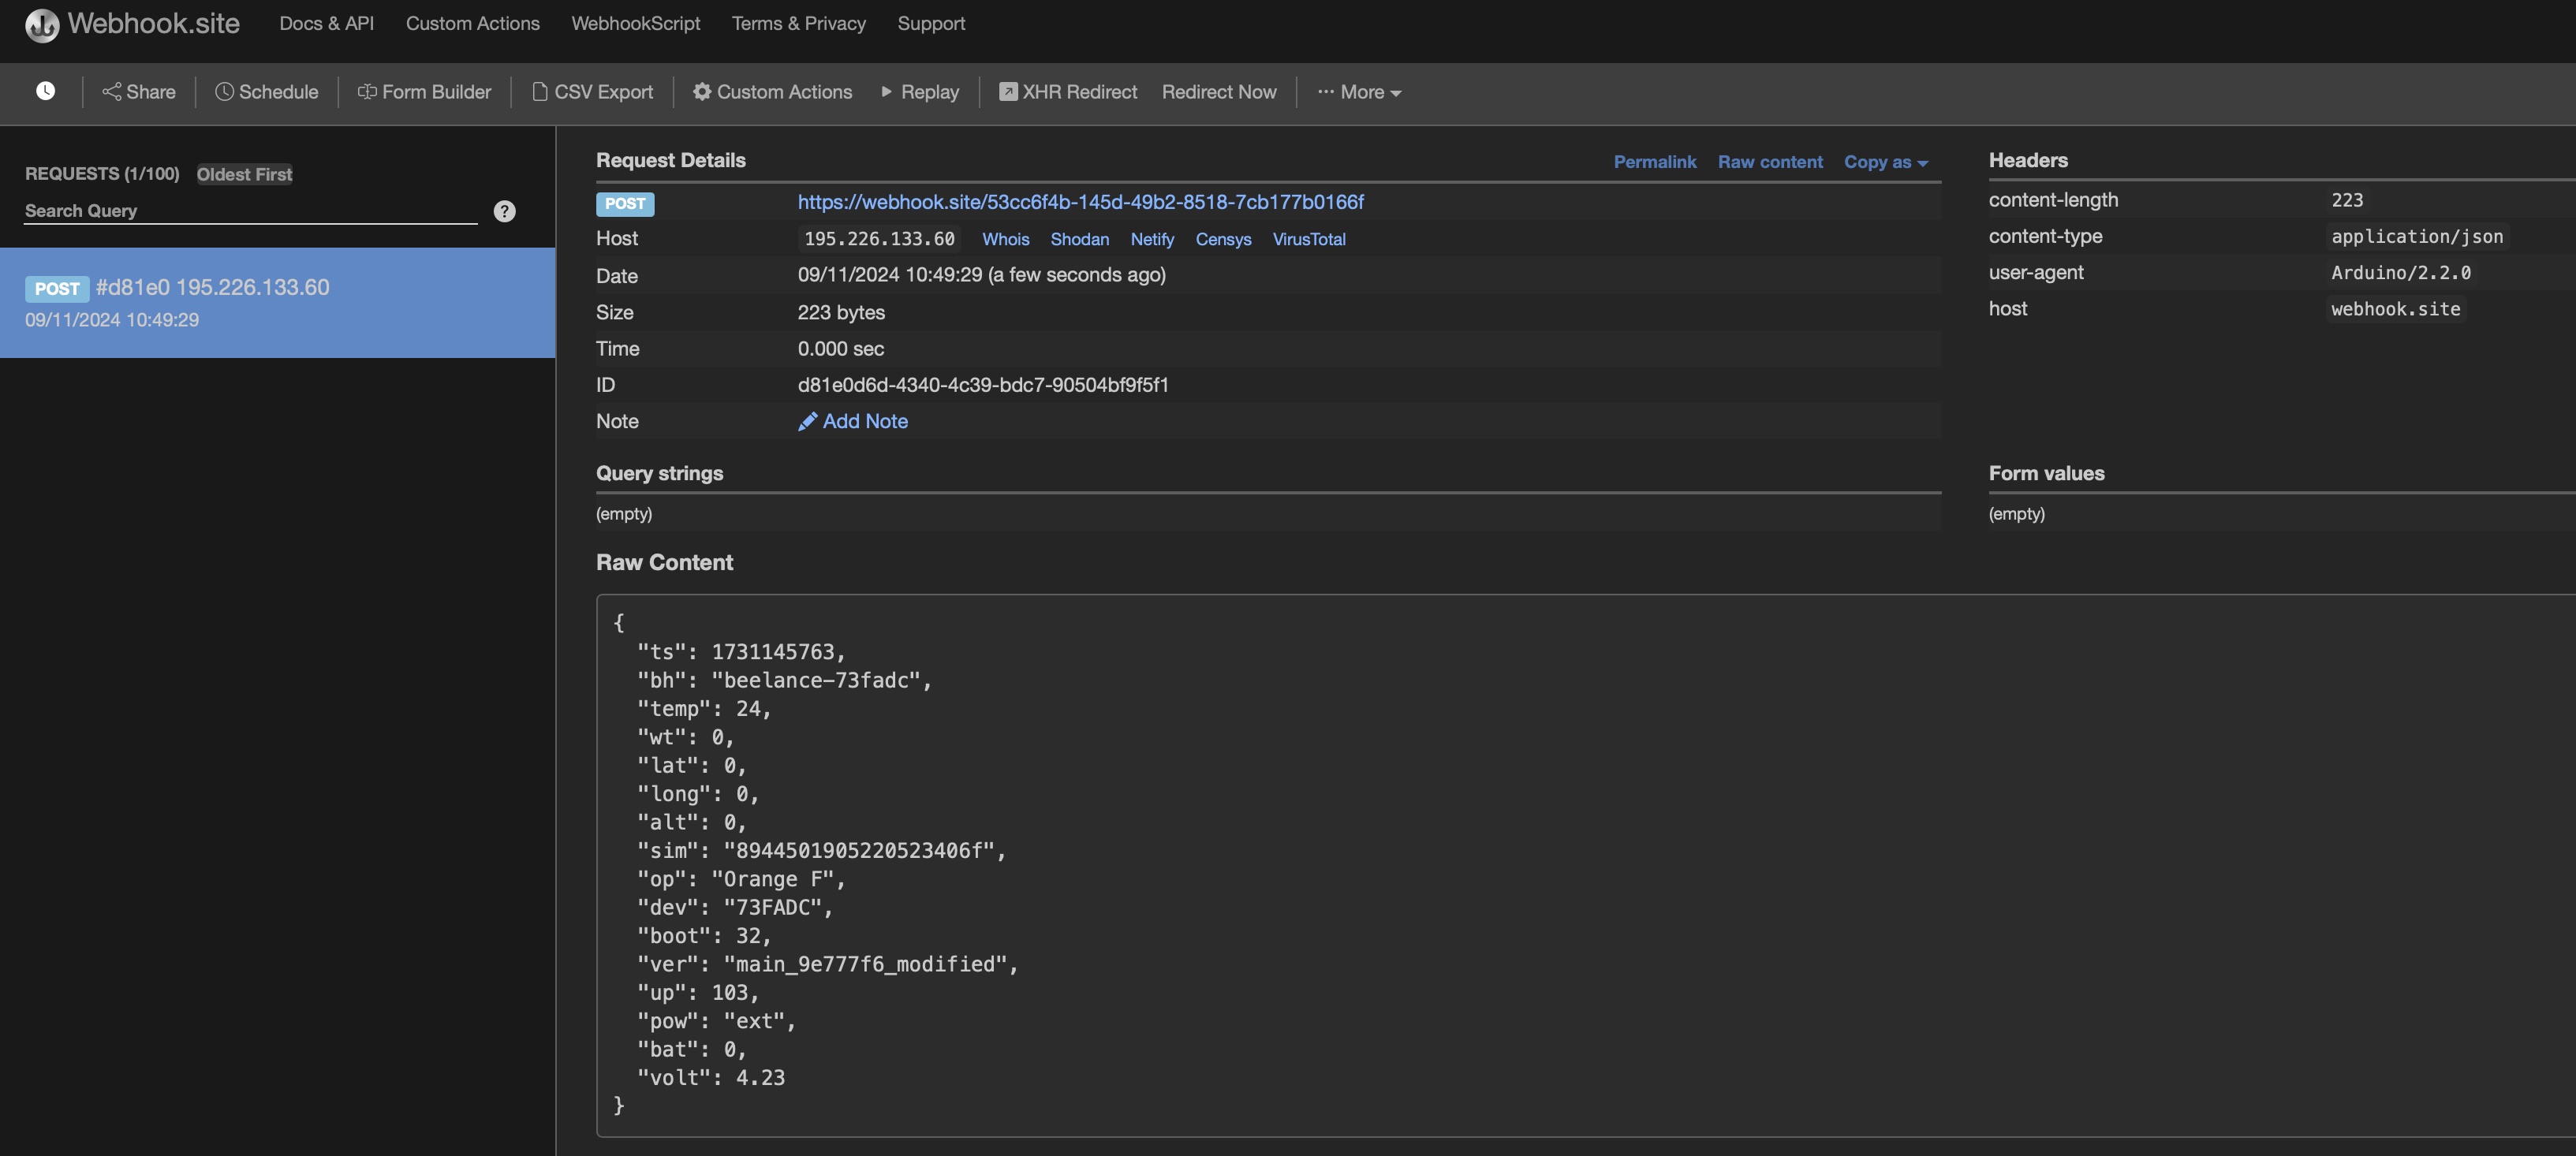Open Schedule via its clock icon
2576x1156 pixels.
[224, 91]
